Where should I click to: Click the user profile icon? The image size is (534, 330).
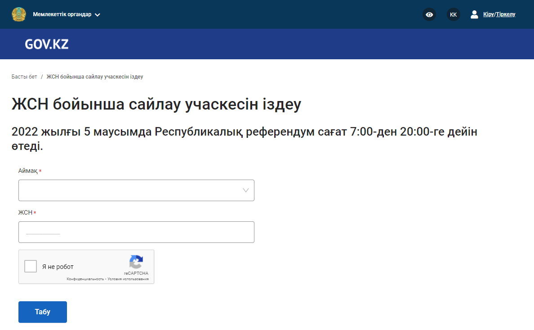(x=474, y=14)
